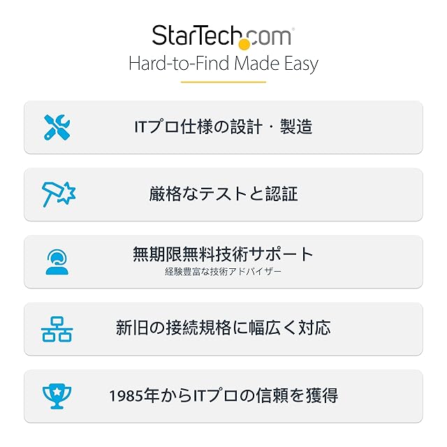Image resolution: width=447 pixels, height=447 pixels.
Task: Click the yellow dot in StarTech logo
Action: (244, 43)
